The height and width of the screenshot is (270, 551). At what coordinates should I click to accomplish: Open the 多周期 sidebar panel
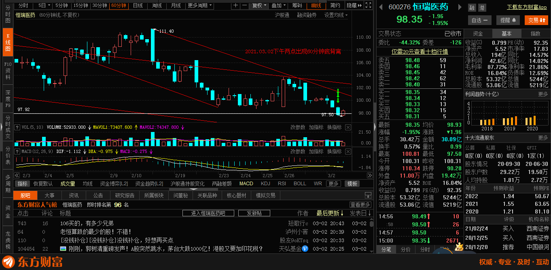[7, 183]
